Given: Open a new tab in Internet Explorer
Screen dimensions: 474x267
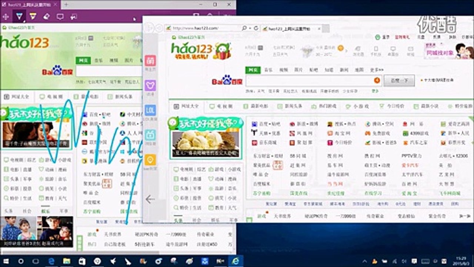Looking at the screenshot, I should tap(326, 28).
